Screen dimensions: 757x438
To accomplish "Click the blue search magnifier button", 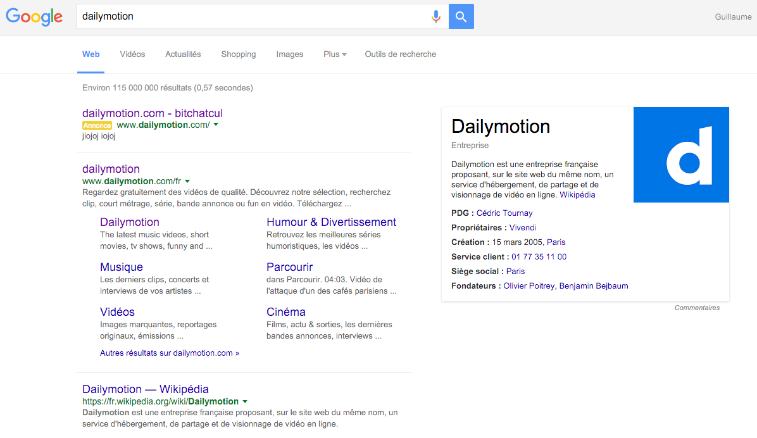I will coord(461,16).
